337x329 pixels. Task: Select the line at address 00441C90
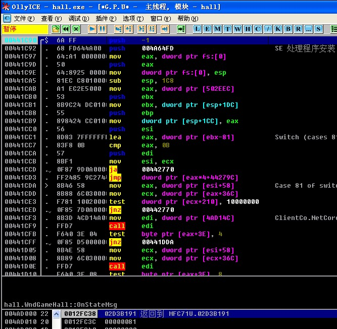tap(169, 40)
